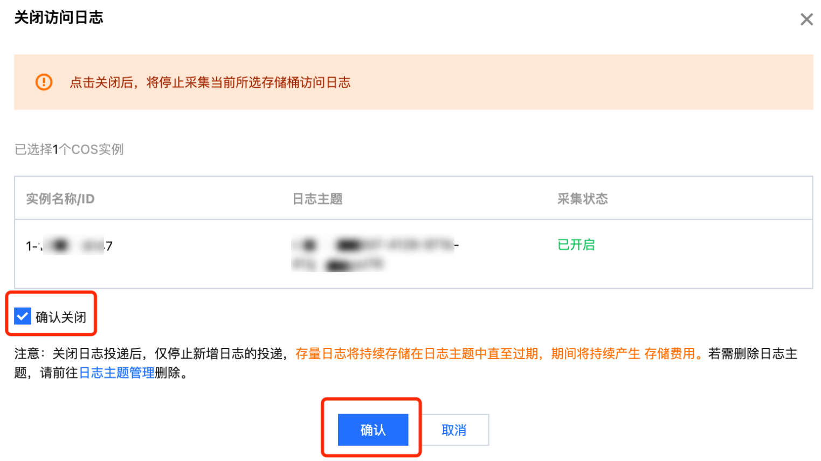
Task: Click the warning banner message text
Action: click(x=210, y=82)
